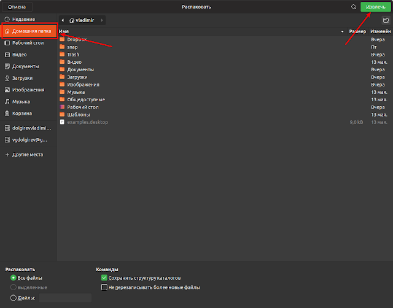Click the home icon of vladimir path
This screenshot has width=393, height=308.
72,20
